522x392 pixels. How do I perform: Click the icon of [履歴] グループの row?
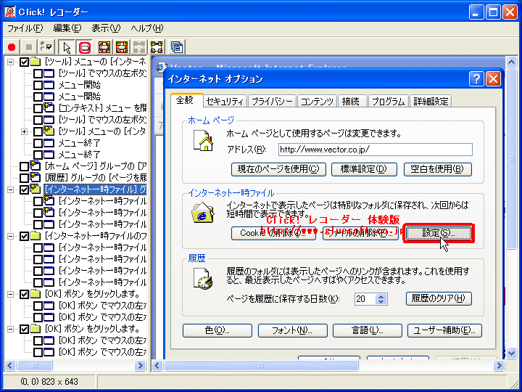35,178
